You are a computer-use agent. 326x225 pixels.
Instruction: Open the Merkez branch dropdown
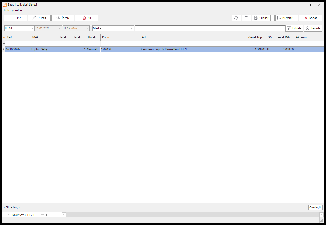pyautogui.click(x=113, y=28)
